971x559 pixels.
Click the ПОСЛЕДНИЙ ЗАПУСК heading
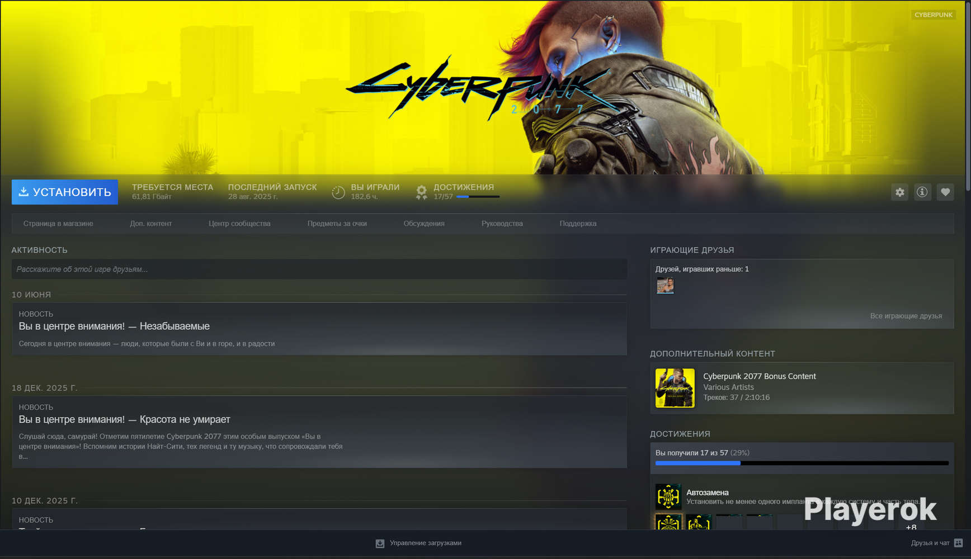pyautogui.click(x=272, y=187)
